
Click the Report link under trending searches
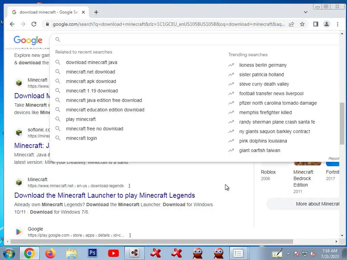click(x=334, y=158)
